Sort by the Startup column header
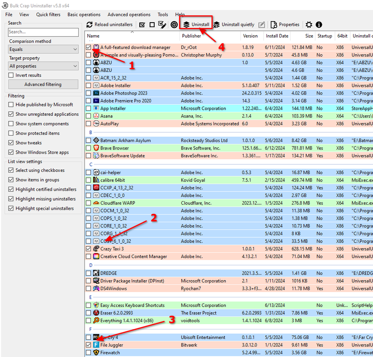 [x=325, y=36]
